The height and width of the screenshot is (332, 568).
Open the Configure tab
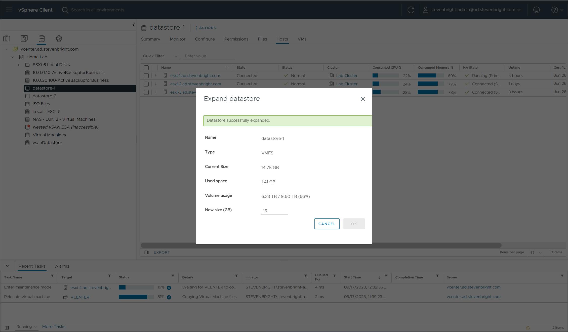(205, 39)
